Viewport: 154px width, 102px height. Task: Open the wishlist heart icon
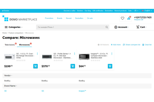click(122, 18)
